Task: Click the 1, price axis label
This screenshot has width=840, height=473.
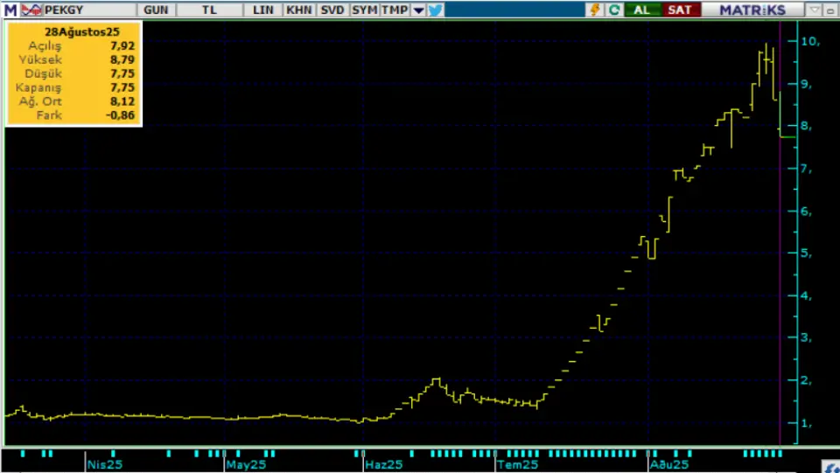Action: click(x=806, y=423)
